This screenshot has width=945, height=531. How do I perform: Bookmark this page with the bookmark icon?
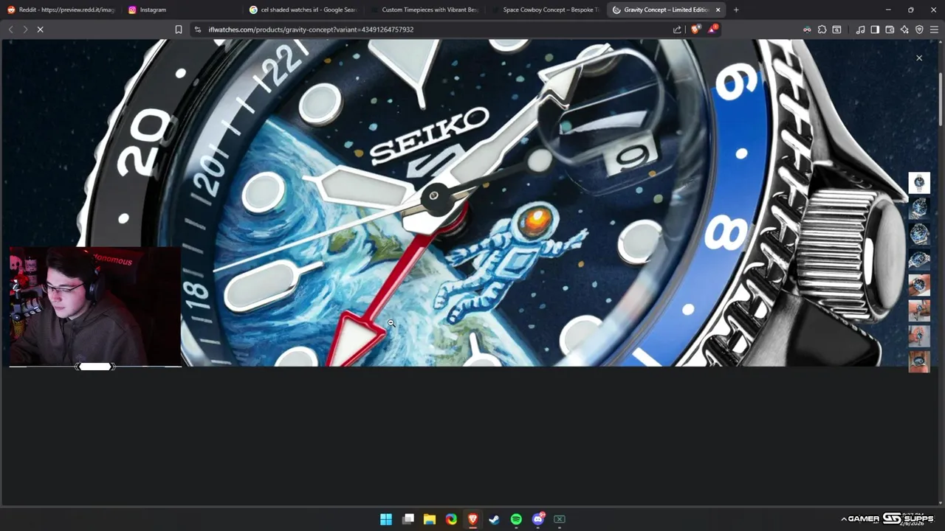(179, 29)
